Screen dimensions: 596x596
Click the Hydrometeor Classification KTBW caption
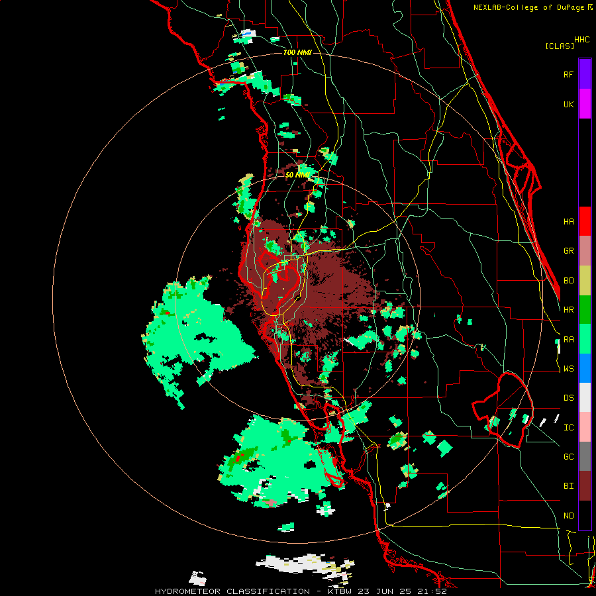click(301, 591)
